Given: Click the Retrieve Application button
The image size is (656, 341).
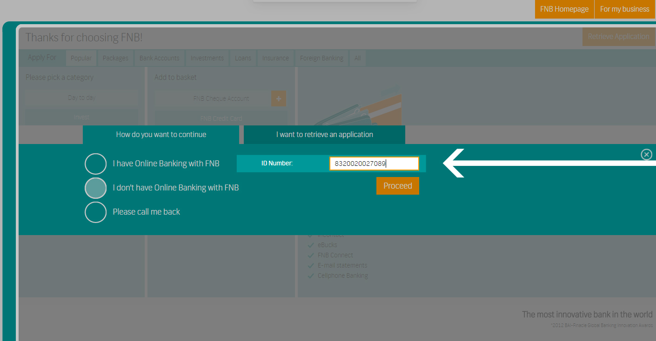Looking at the screenshot, I should click(x=618, y=37).
